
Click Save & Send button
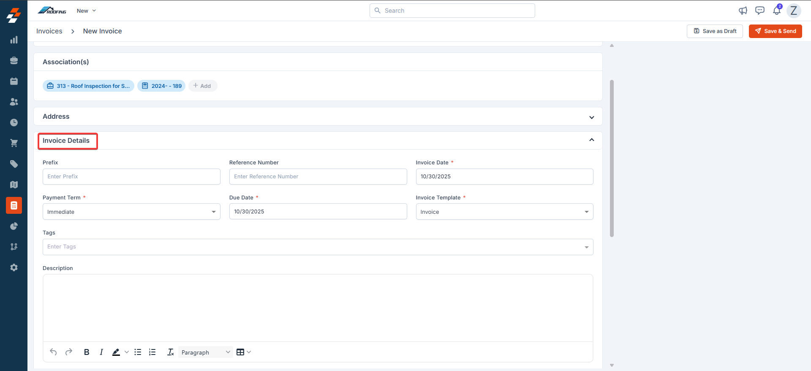(776, 31)
